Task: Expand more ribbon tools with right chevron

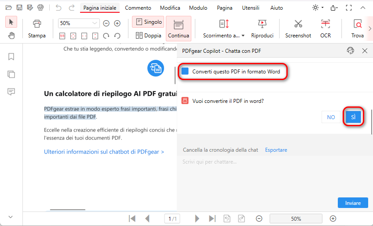Action: click(369, 29)
